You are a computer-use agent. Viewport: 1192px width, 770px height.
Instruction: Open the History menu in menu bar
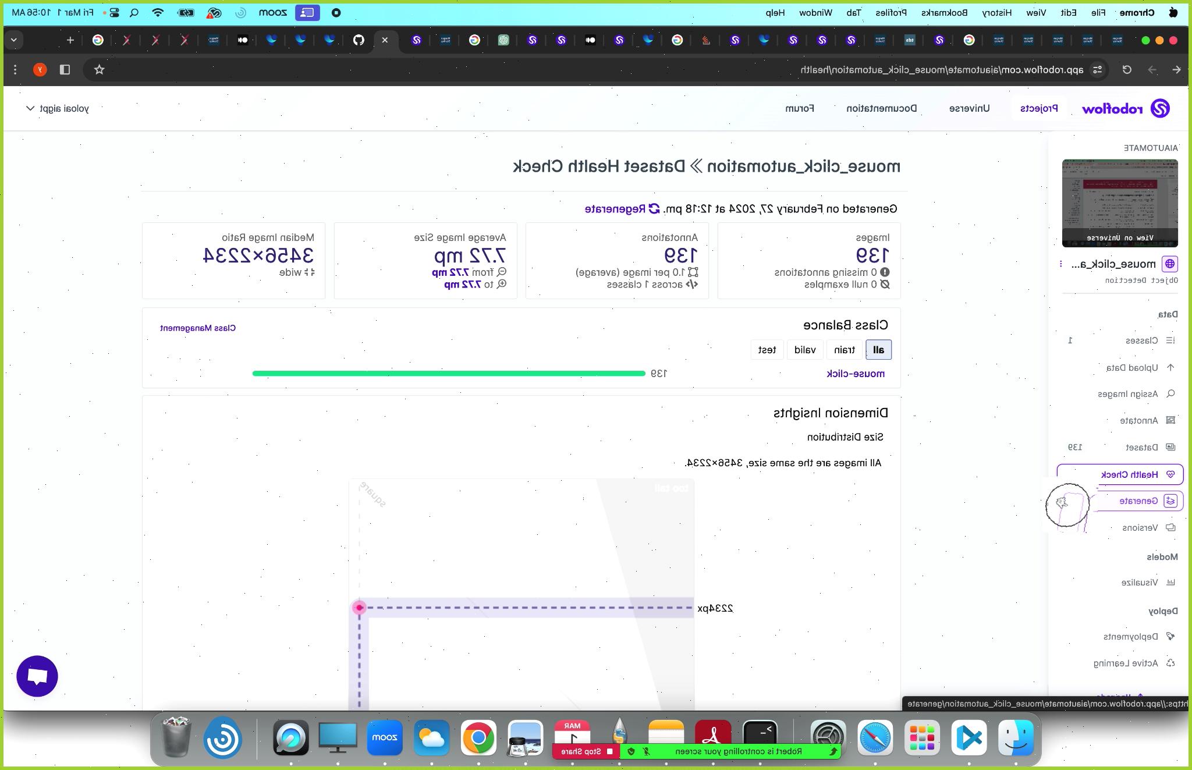997,12
